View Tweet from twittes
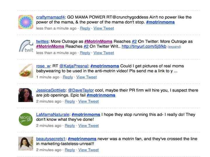The image size is (210, 157). pyautogui.click(x=104, y=53)
